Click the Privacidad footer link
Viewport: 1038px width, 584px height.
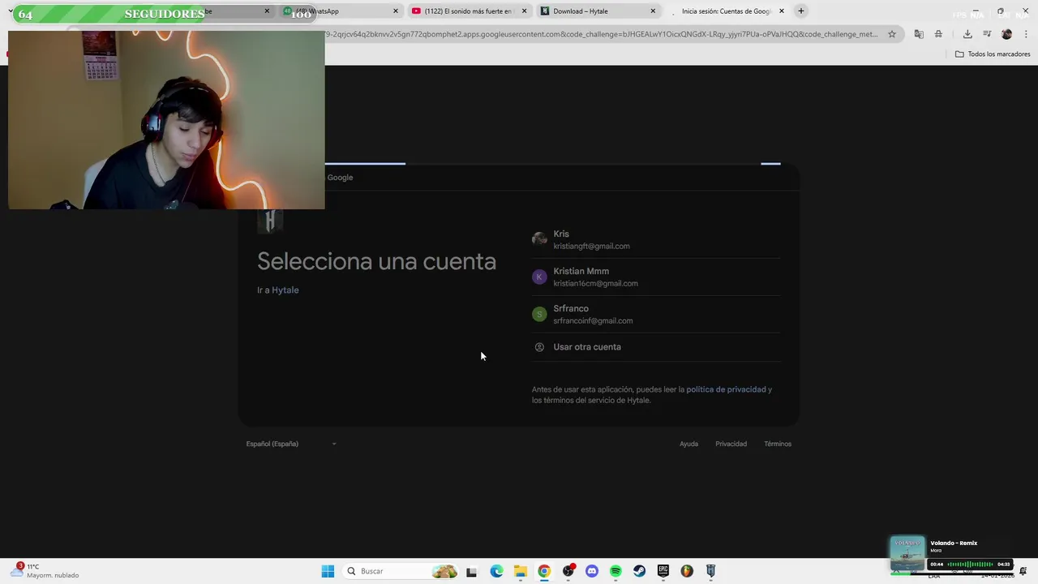731,444
